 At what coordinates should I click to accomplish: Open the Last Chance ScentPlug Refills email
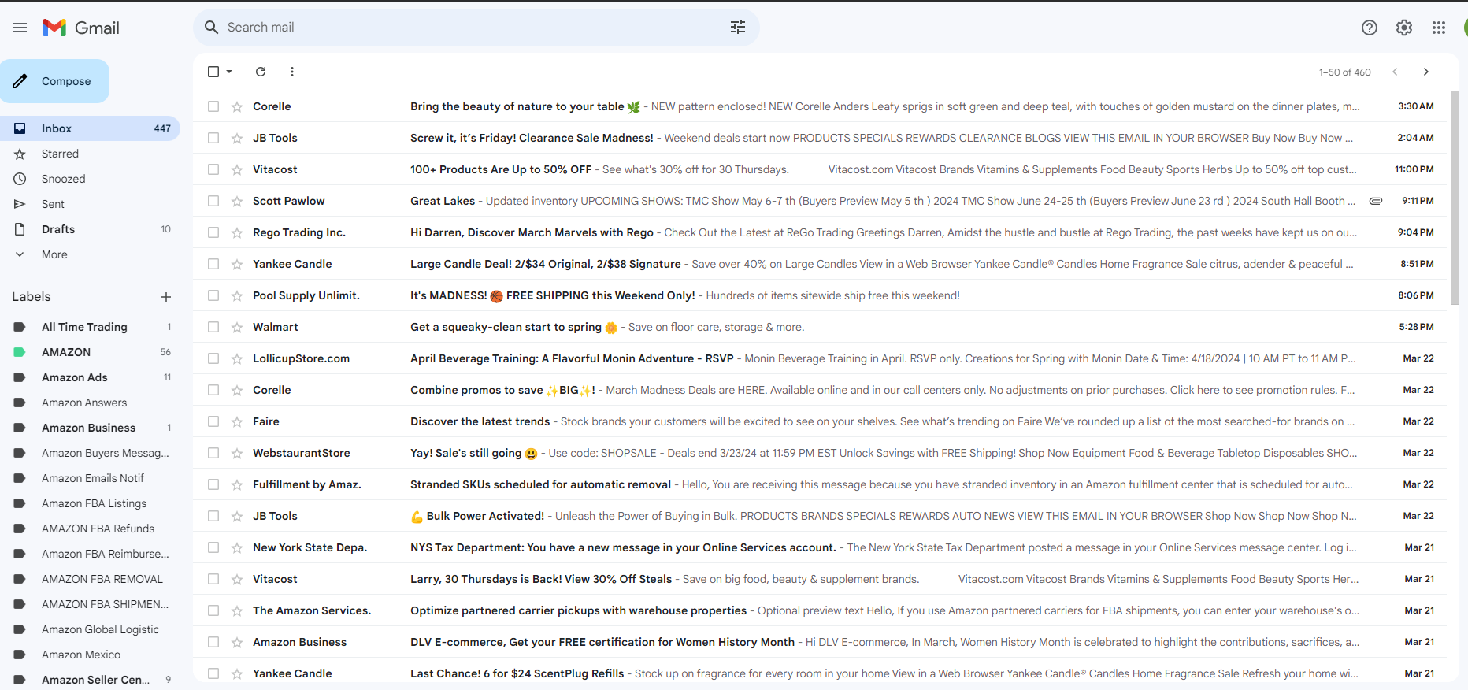[821, 673]
